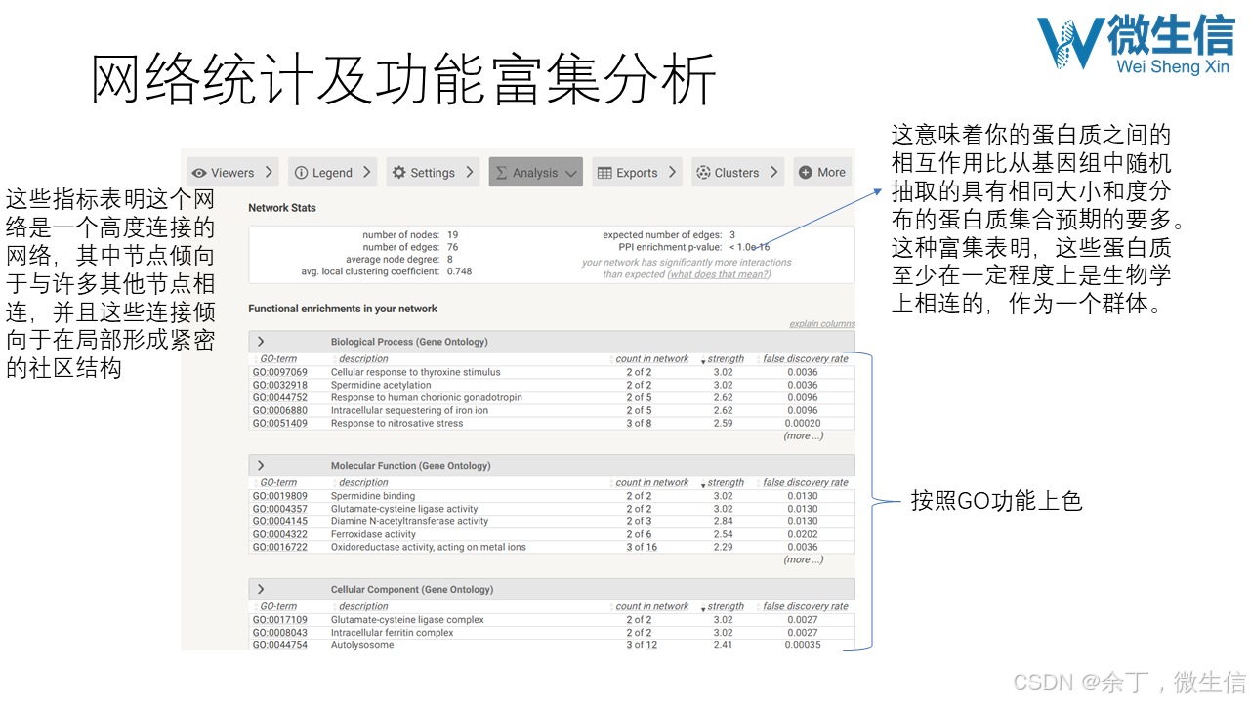
Task: Select the GO:0032918 term
Action: click(x=280, y=385)
